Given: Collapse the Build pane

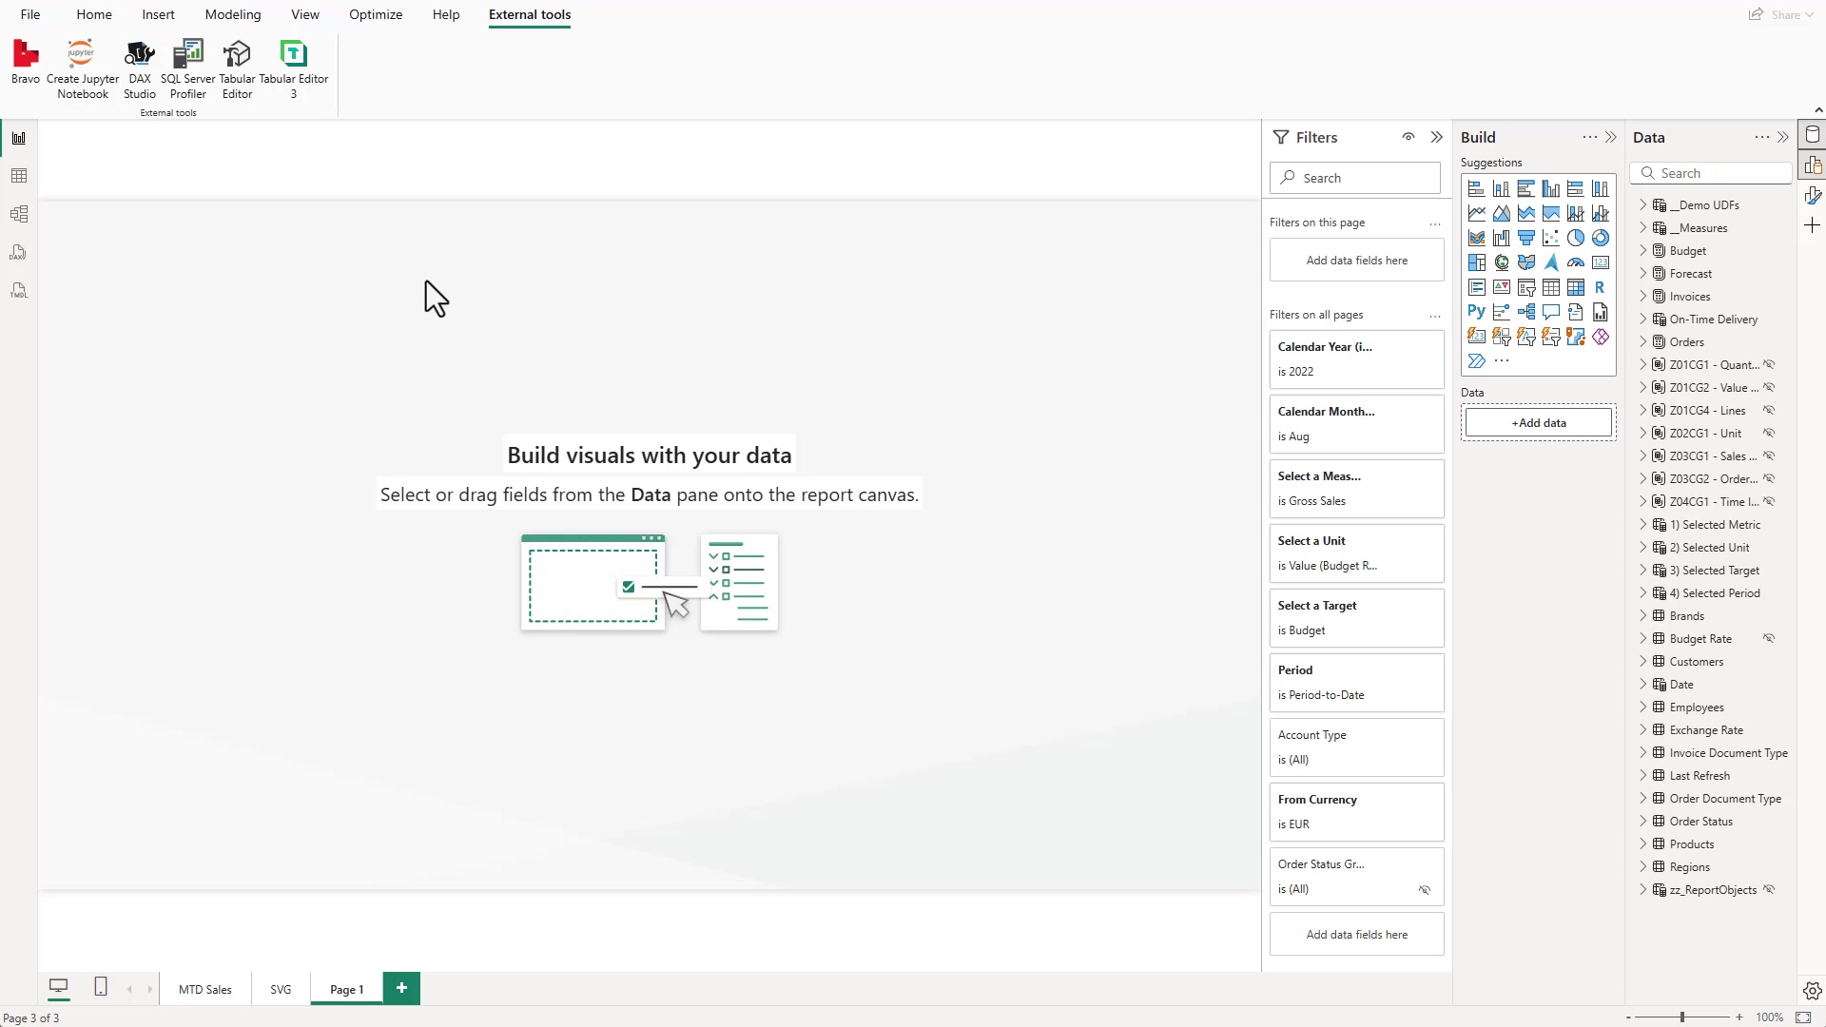Looking at the screenshot, I should (1611, 137).
